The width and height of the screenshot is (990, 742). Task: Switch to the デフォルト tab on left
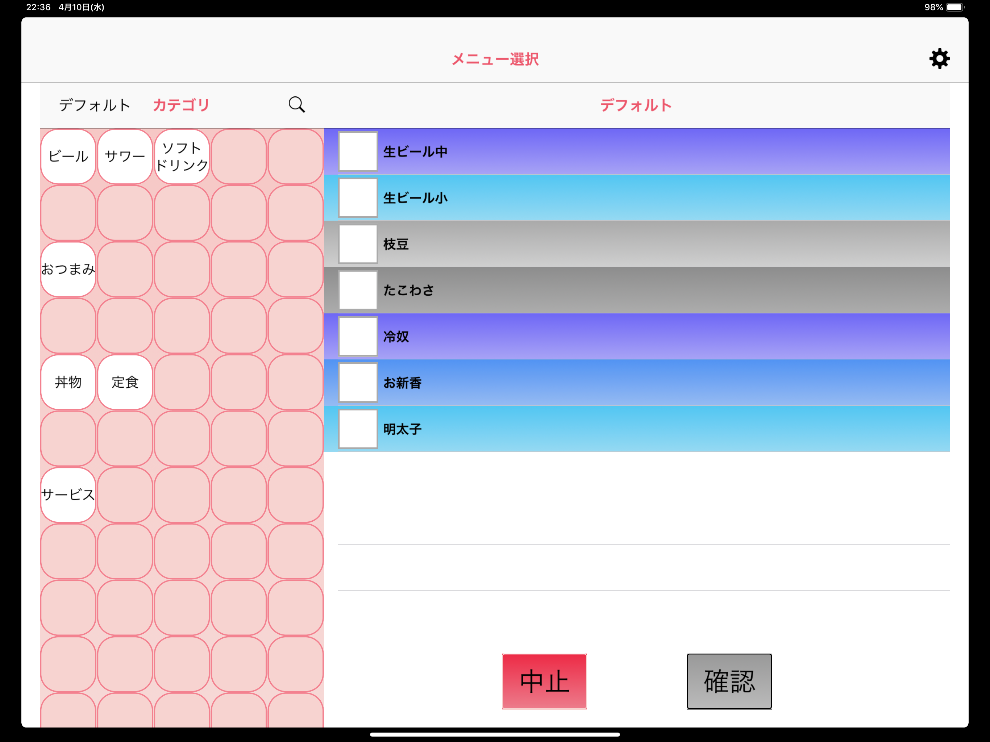[95, 105]
